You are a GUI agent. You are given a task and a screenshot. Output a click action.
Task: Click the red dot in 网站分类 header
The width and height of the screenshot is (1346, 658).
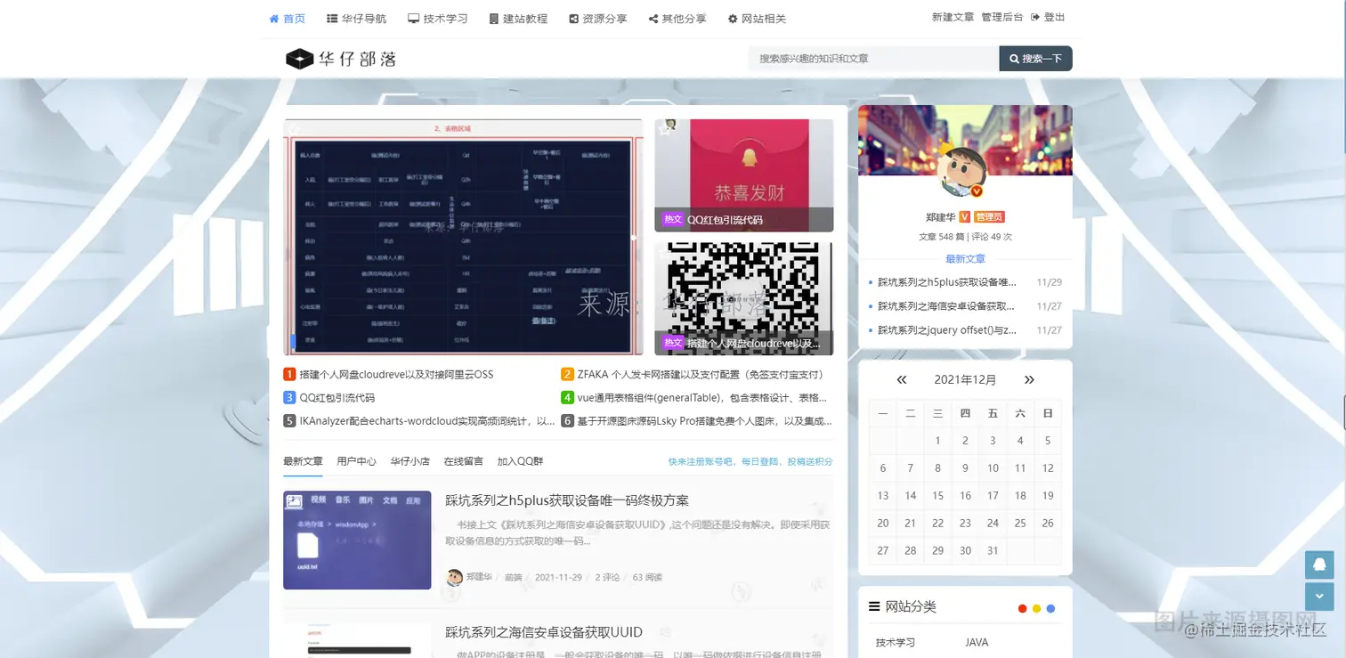click(1022, 609)
